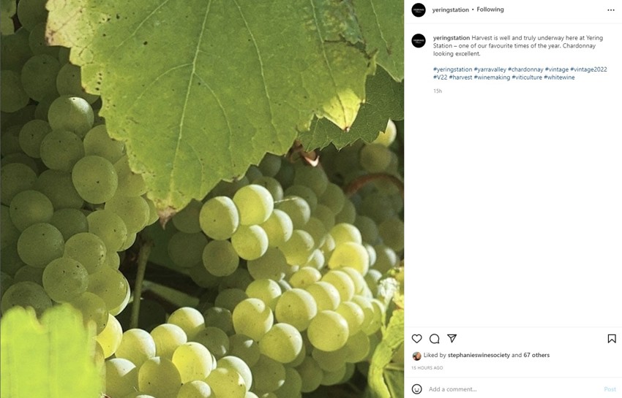
Task: Click yeringstation avatar in post header
Action: (x=419, y=10)
